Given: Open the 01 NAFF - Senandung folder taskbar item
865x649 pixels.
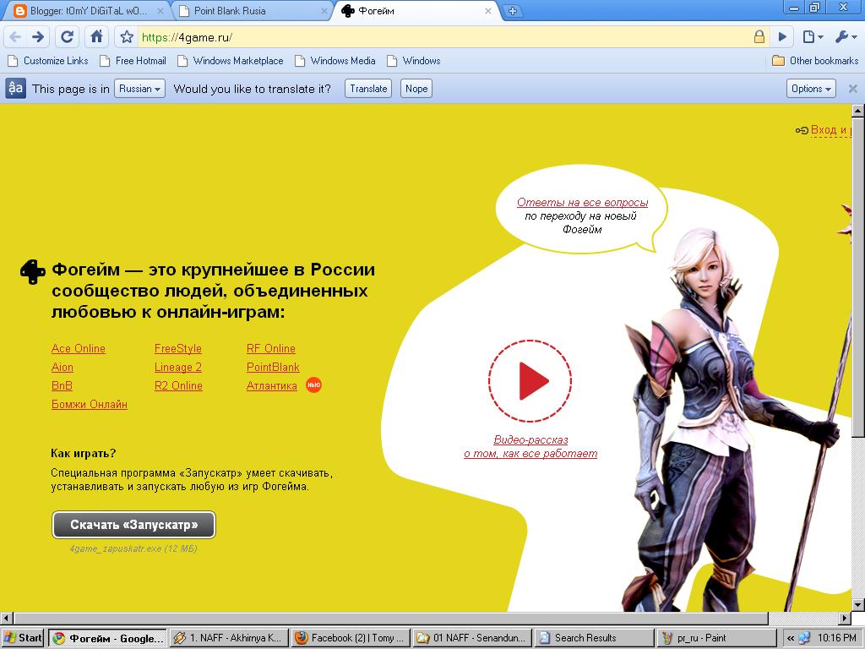Looking at the screenshot, I should click(472, 638).
